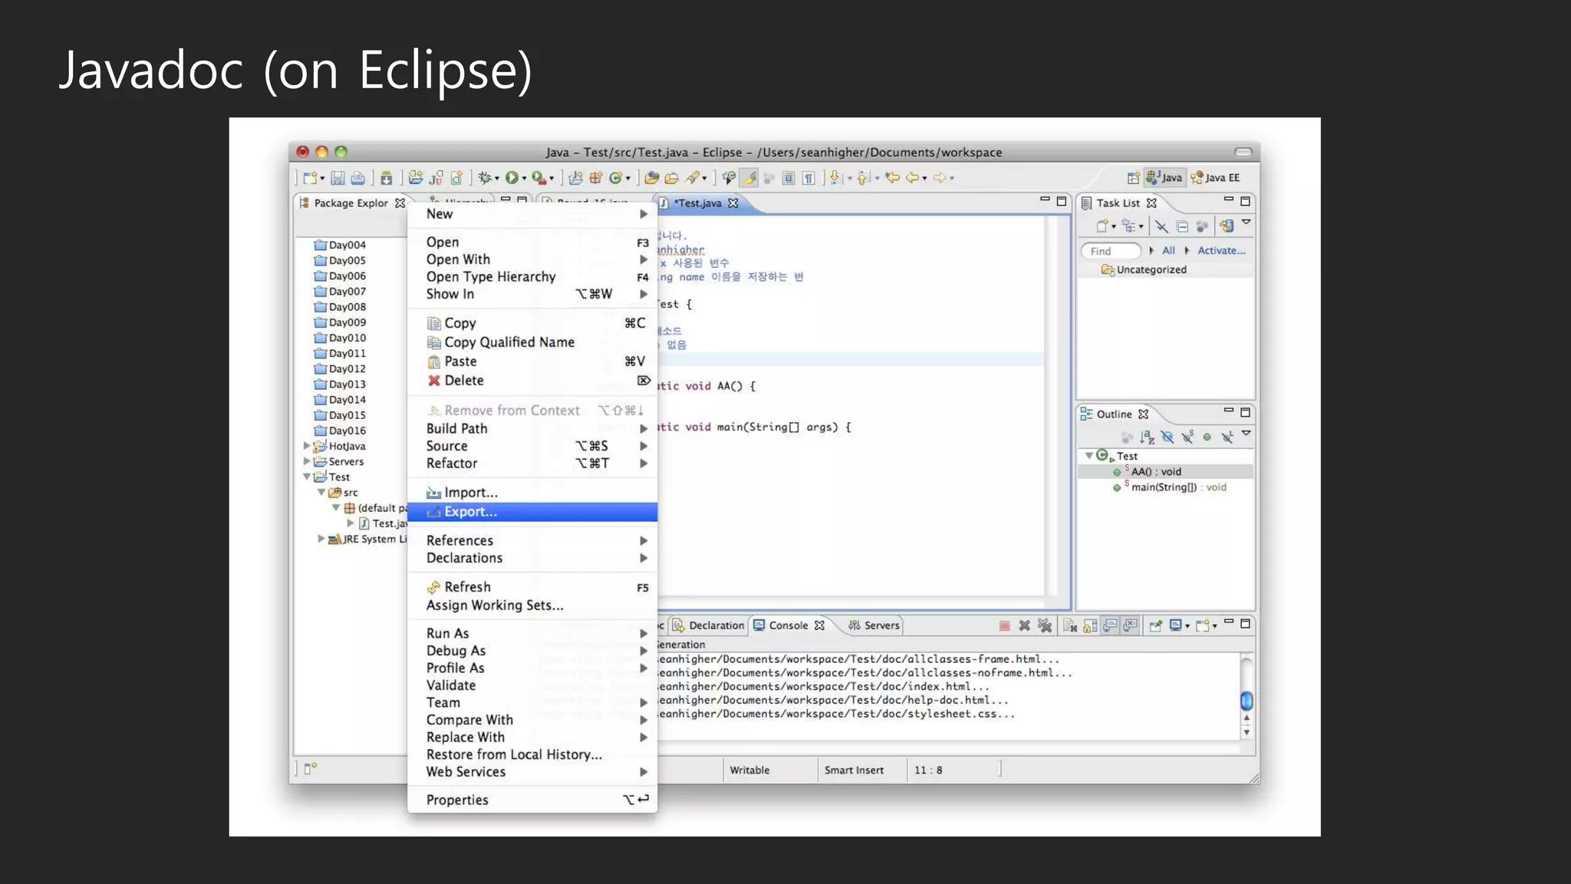Image resolution: width=1571 pixels, height=884 pixels.
Task: Open Task List view menu triangle
Action: (1247, 223)
